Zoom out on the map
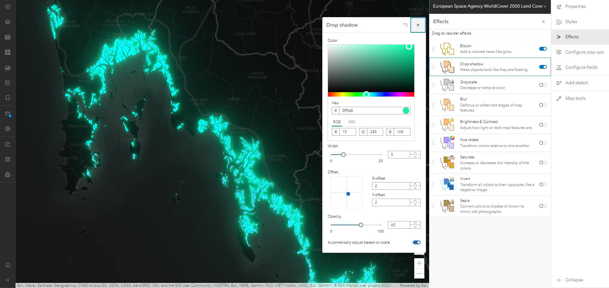The width and height of the screenshot is (609, 288). click(x=419, y=273)
